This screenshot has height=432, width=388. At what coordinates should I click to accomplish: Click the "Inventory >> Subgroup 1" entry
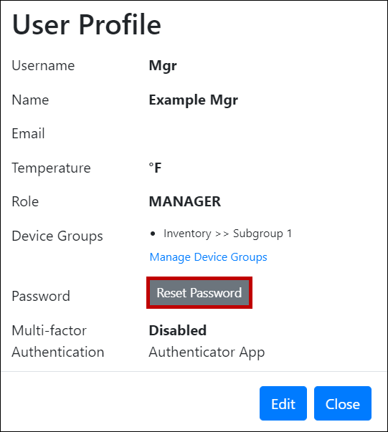(227, 234)
